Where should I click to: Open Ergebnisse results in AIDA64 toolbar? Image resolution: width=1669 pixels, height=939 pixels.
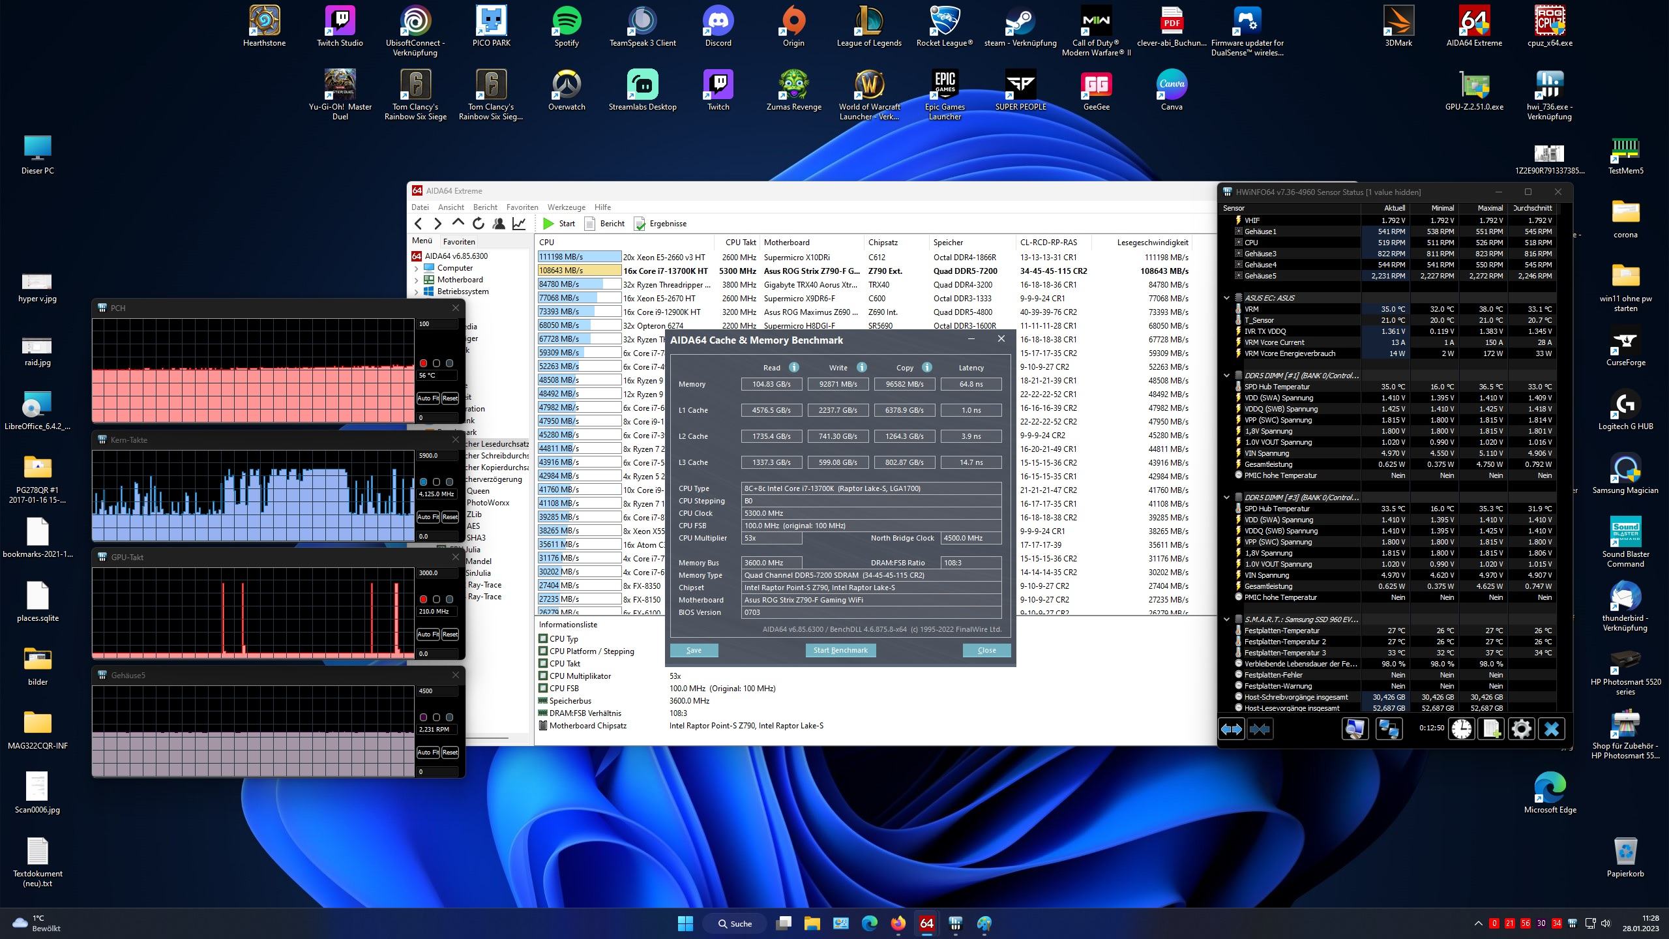(660, 224)
